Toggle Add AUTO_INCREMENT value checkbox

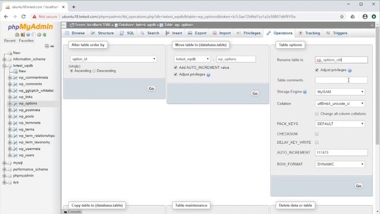pos(176,67)
